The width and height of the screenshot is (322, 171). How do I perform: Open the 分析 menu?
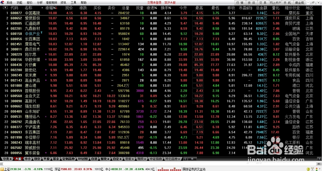pos(40,3)
